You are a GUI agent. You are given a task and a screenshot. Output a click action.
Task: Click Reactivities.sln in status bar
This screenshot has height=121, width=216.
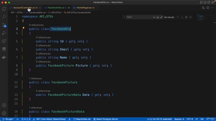[82, 119]
